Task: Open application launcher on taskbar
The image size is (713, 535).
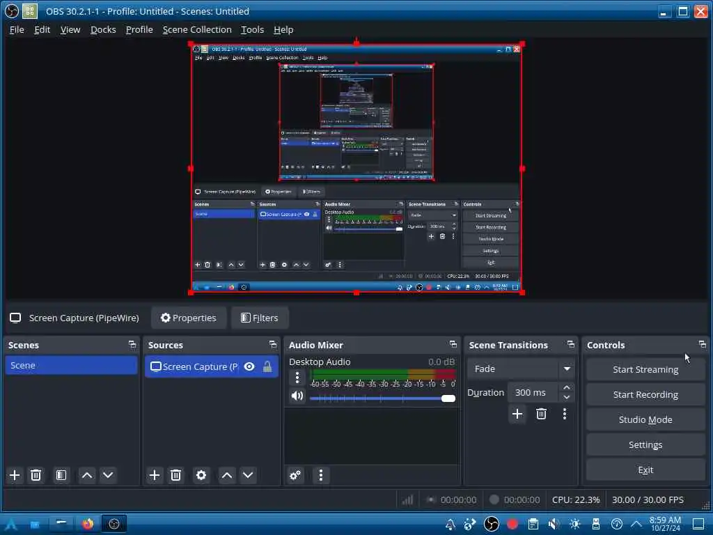Action: click(10, 525)
